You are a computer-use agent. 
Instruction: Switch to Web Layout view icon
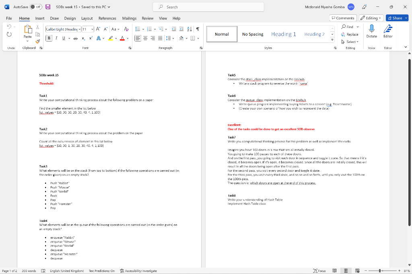click(x=357, y=271)
